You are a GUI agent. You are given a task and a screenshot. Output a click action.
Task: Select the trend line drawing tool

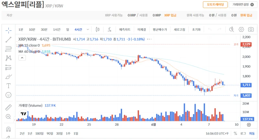(8, 39)
